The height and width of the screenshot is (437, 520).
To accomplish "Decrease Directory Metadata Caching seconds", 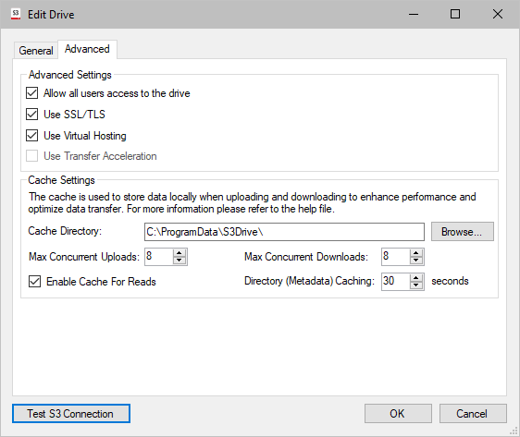I will click(415, 285).
